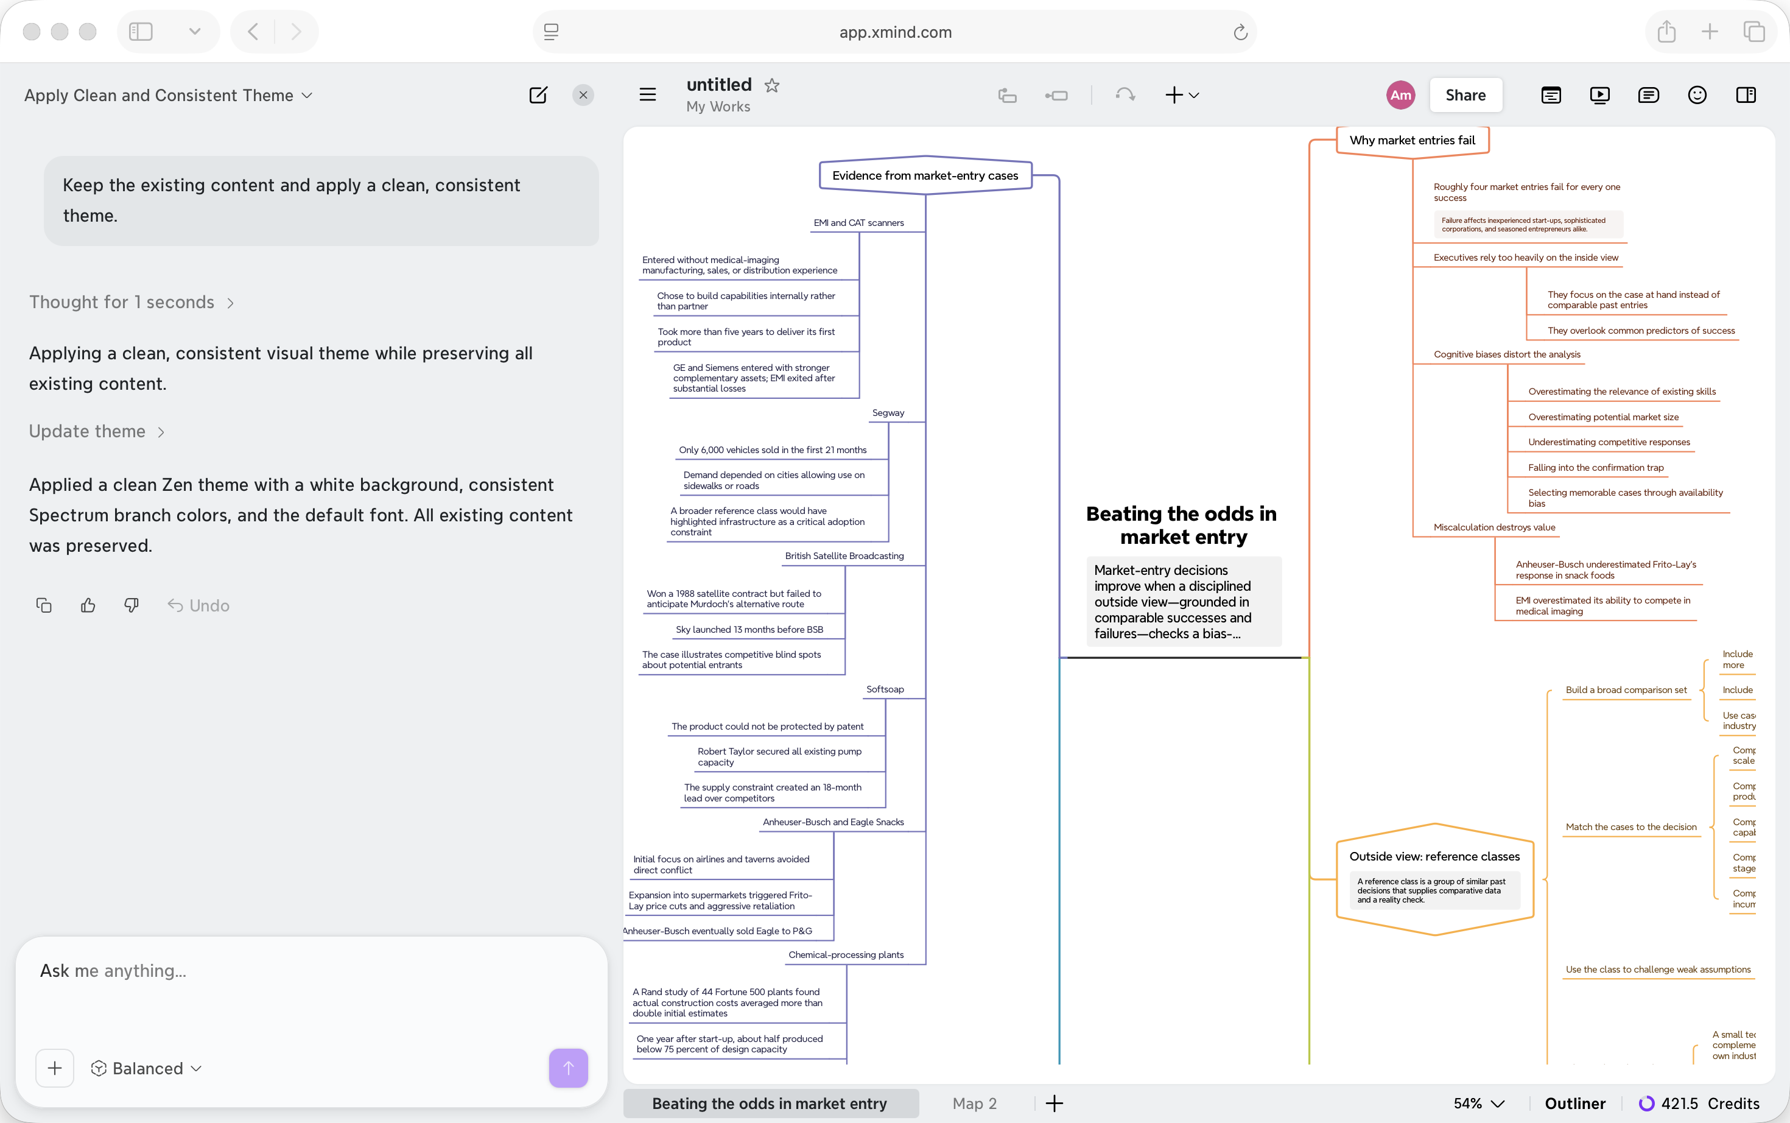
Task: Select the Beating the odds in market entry tab
Action: pyautogui.click(x=770, y=1104)
